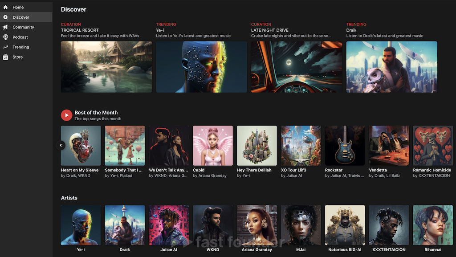
Task: Open Late Night Drive curation image
Action: pos(296,67)
